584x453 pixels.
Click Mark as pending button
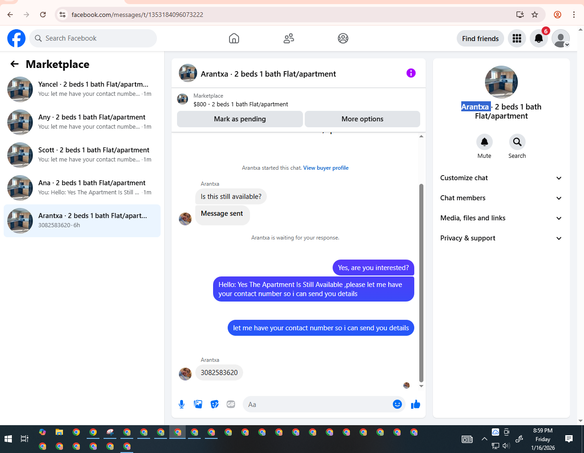coord(240,119)
